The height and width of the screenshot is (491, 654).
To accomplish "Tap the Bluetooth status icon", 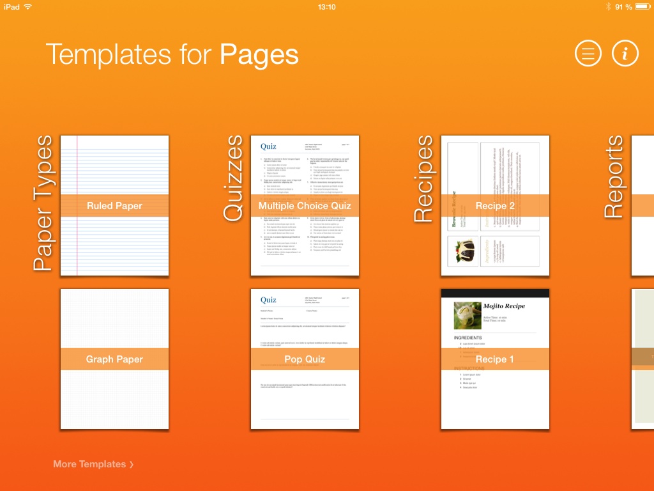I will (608, 7).
